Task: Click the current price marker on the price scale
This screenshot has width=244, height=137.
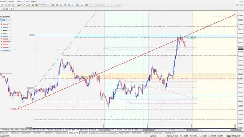Action: point(241,49)
